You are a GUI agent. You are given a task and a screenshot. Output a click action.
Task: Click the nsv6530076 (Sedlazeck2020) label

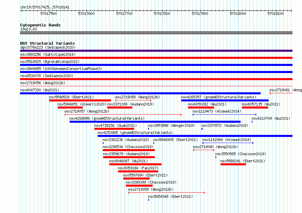coord(47,76)
